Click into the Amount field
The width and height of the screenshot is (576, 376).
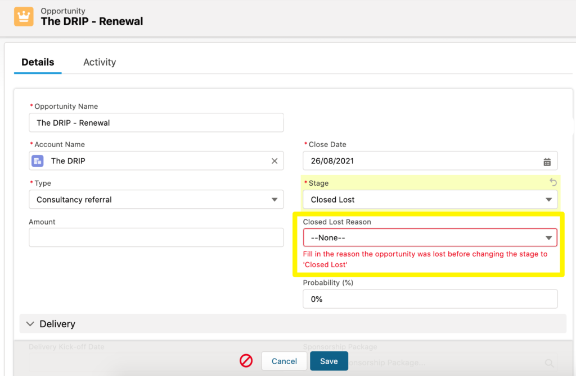156,237
